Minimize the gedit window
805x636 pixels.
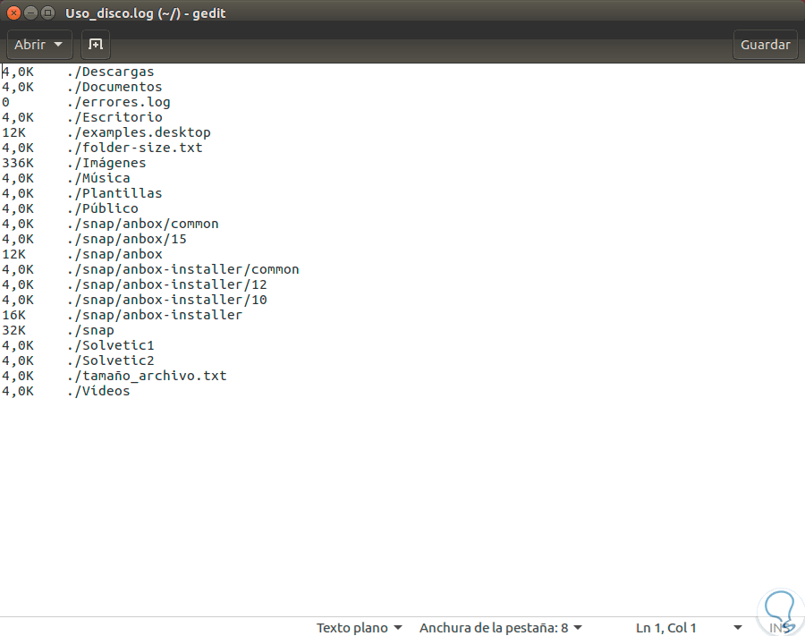pyautogui.click(x=30, y=13)
